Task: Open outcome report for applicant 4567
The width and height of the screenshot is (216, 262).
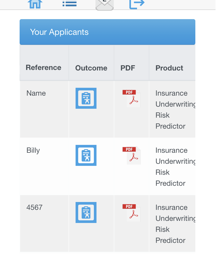Action: 86,212
